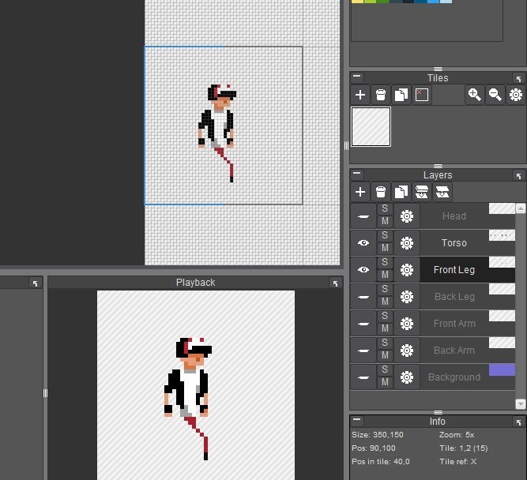527x480 pixels.
Task: Zoom in on the Tiles panel
Action: [x=475, y=95]
